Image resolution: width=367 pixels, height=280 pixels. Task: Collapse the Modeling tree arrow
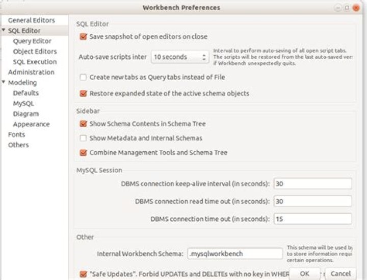point(4,82)
